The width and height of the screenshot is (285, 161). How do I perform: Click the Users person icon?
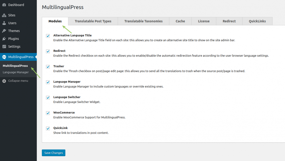click(x=4, y=23)
